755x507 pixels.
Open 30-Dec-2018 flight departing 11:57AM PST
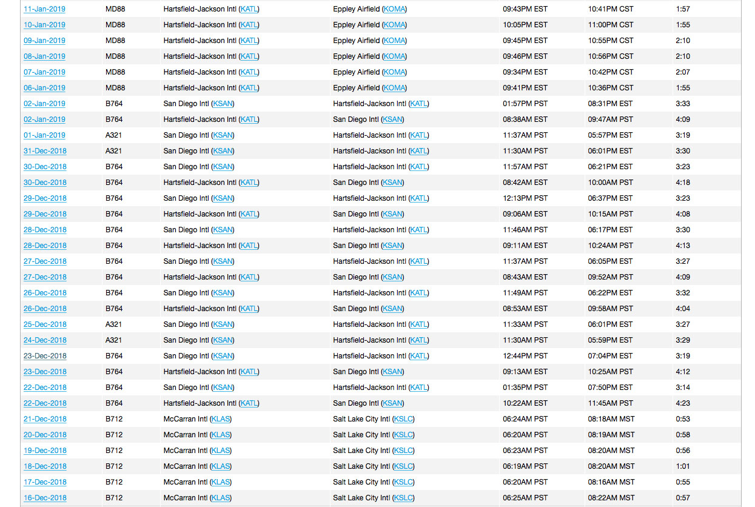pos(45,167)
